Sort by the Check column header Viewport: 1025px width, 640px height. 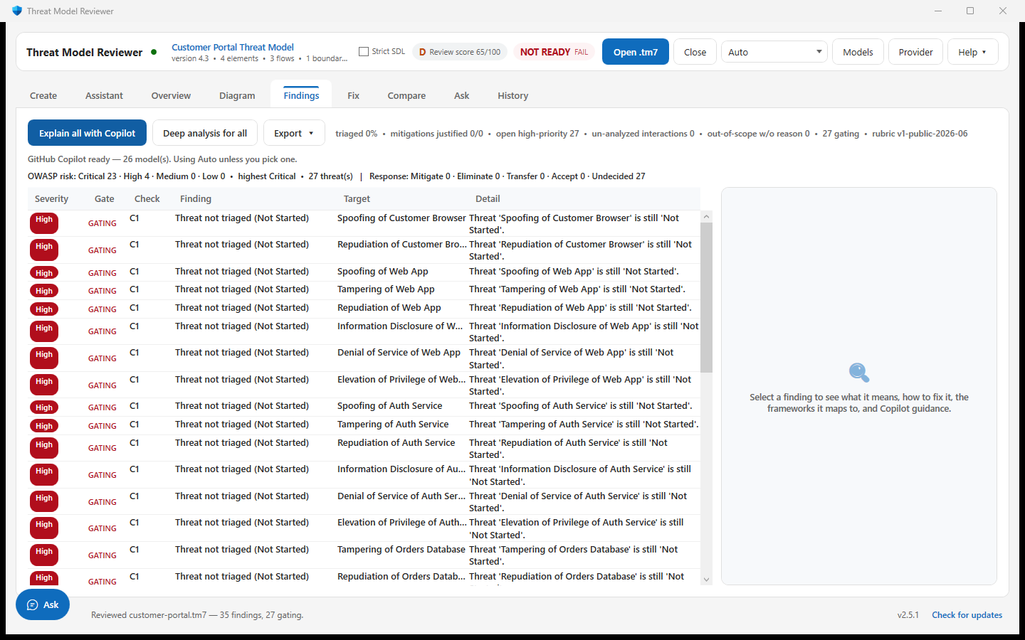(147, 199)
